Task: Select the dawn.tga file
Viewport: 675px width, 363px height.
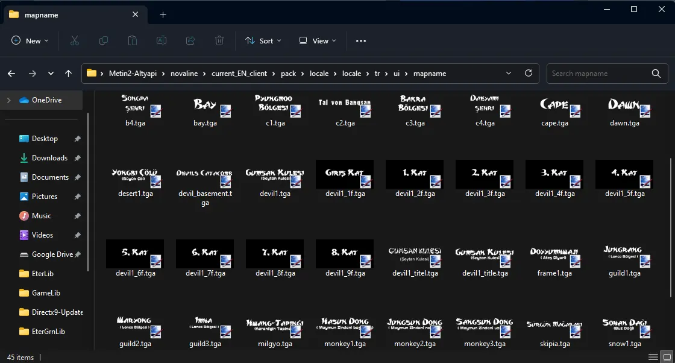Action: [x=624, y=110]
